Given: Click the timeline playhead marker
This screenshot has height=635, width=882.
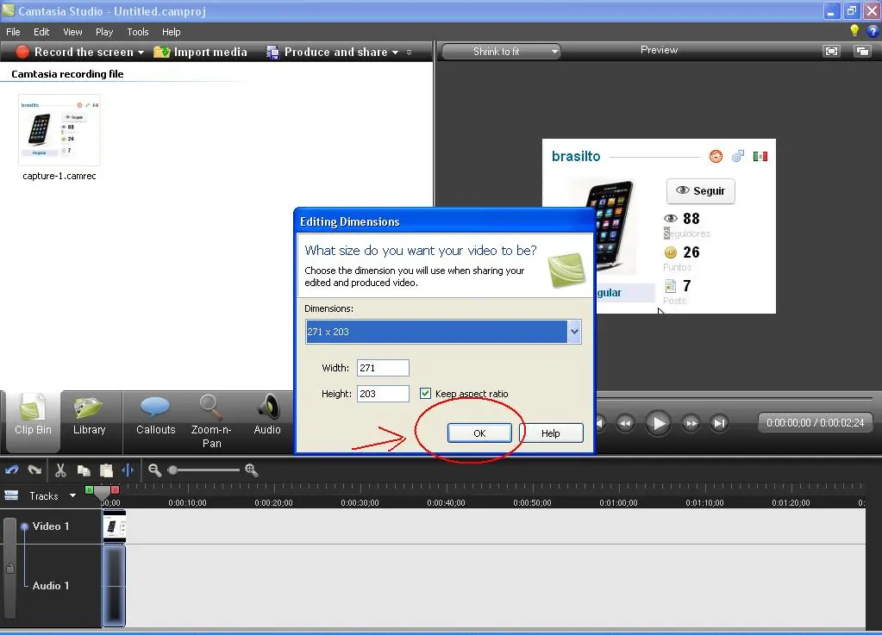Looking at the screenshot, I should click(102, 494).
